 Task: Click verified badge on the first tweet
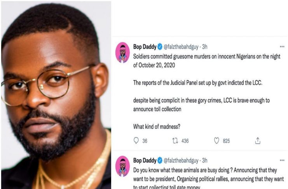click(x=159, y=47)
